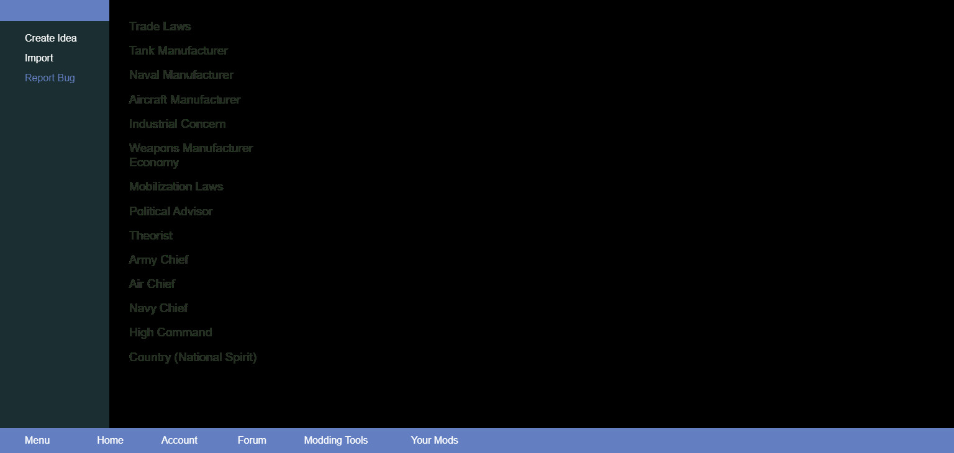
Task: Select the Theorist category
Action: (151, 236)
